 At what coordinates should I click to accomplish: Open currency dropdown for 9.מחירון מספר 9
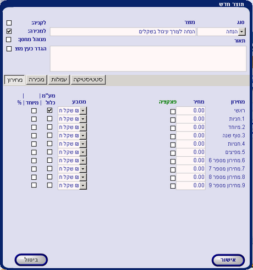click(83, 185)
